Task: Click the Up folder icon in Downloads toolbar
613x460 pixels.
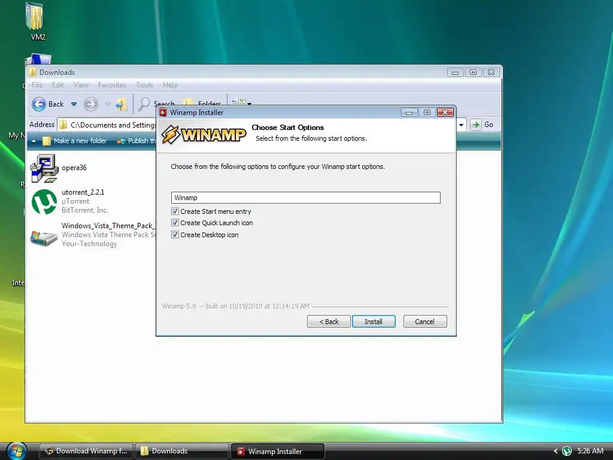Action: [x=122, y=104]
